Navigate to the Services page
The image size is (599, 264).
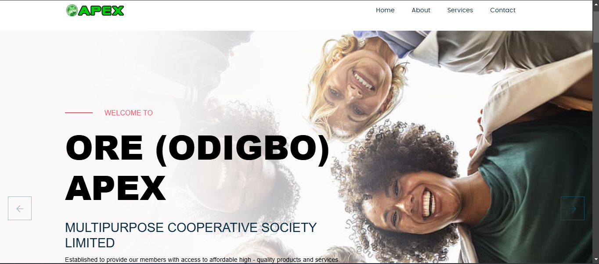coord(460,10)
